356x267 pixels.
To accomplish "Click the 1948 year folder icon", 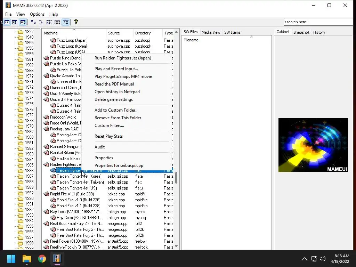I will 21,37.
